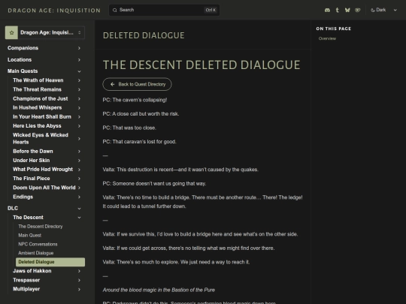Open Here Lies the Abyss quest
This screenshot has height=304, width=406.
click(37, 126)
